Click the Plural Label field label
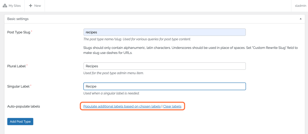Screen dimensions: 308x134 pyautogui.click(x=16, y=66)
